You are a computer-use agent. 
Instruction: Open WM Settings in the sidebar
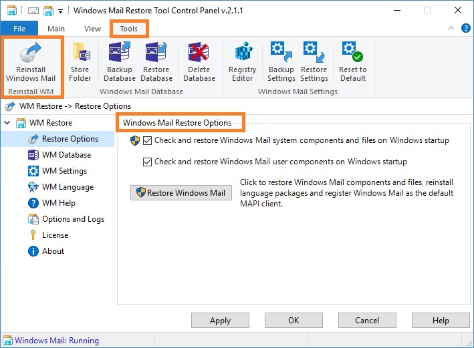[57, 171]
